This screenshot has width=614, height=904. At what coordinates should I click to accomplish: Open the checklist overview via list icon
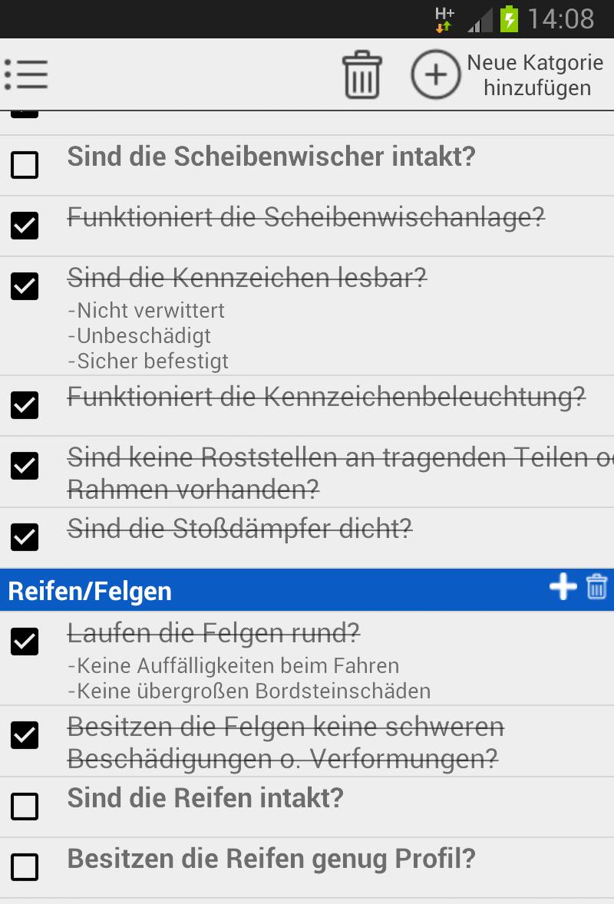point(27,74)
